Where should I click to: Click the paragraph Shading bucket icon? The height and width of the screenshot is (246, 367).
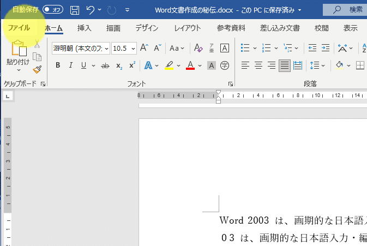coord(339,65)
